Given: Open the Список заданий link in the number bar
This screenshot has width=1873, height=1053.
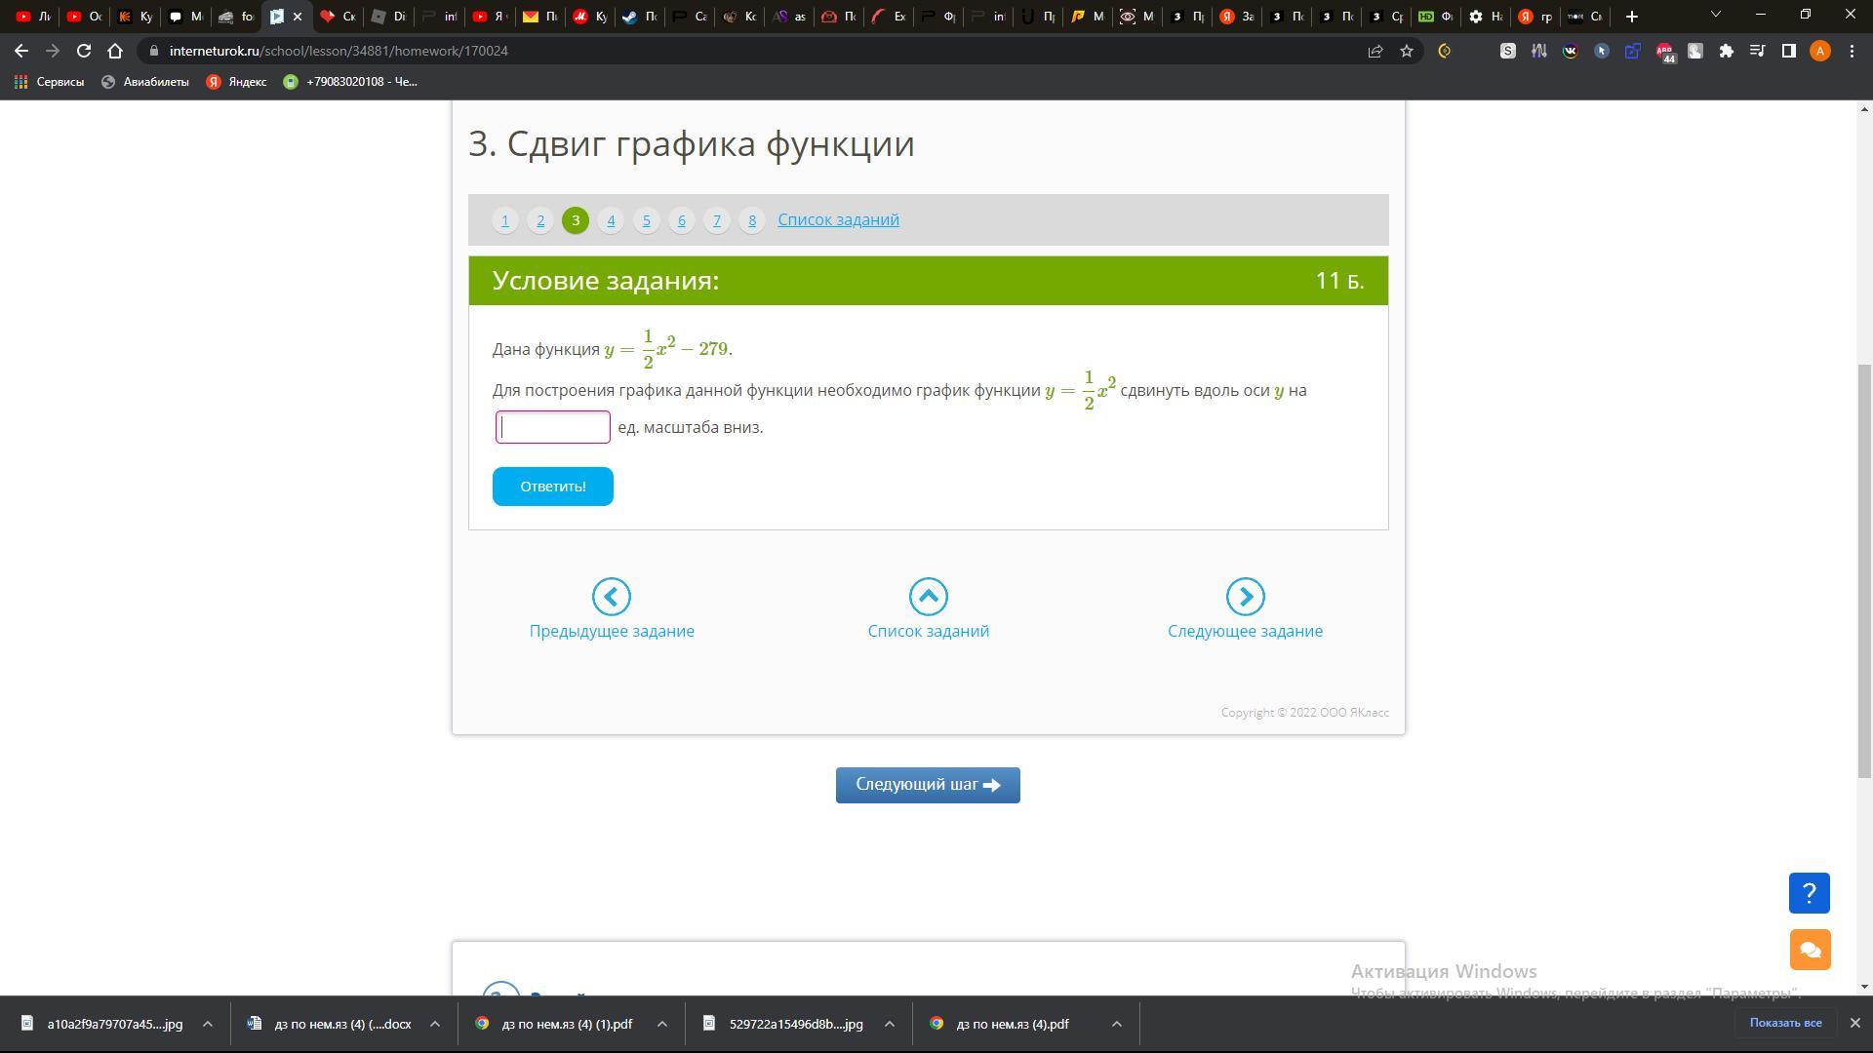Looking at the screenshot, I should (x=838, y=219).
